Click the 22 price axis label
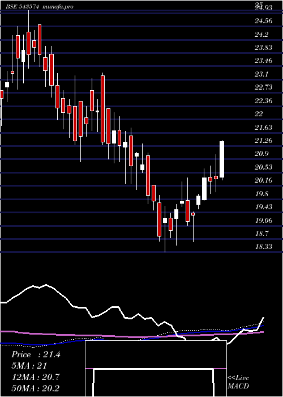This screenshot has height=397, width=283. click(259, 114)
